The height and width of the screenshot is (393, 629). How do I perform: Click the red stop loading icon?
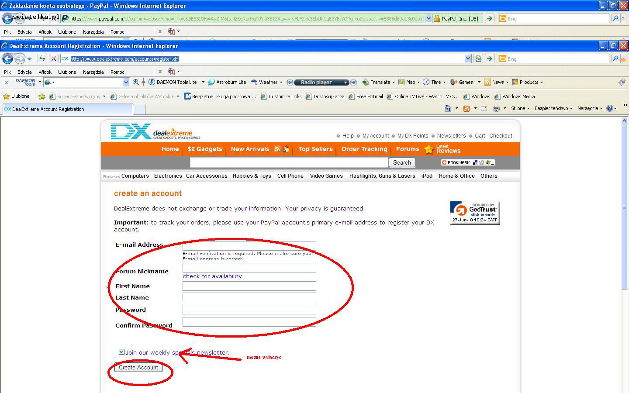point(53,59)
